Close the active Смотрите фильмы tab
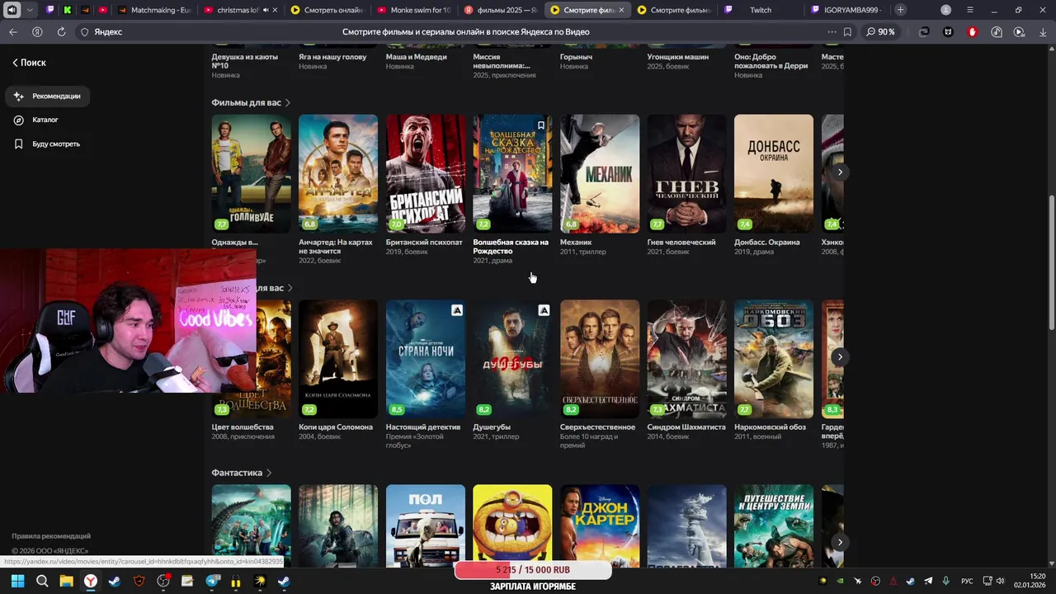 (620, 10)
